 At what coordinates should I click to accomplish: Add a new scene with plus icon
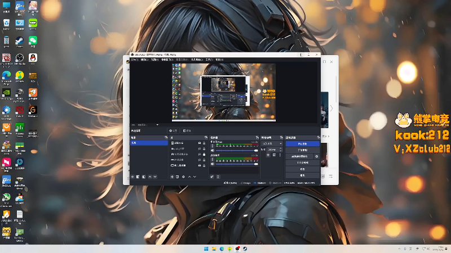coord(132,177)
